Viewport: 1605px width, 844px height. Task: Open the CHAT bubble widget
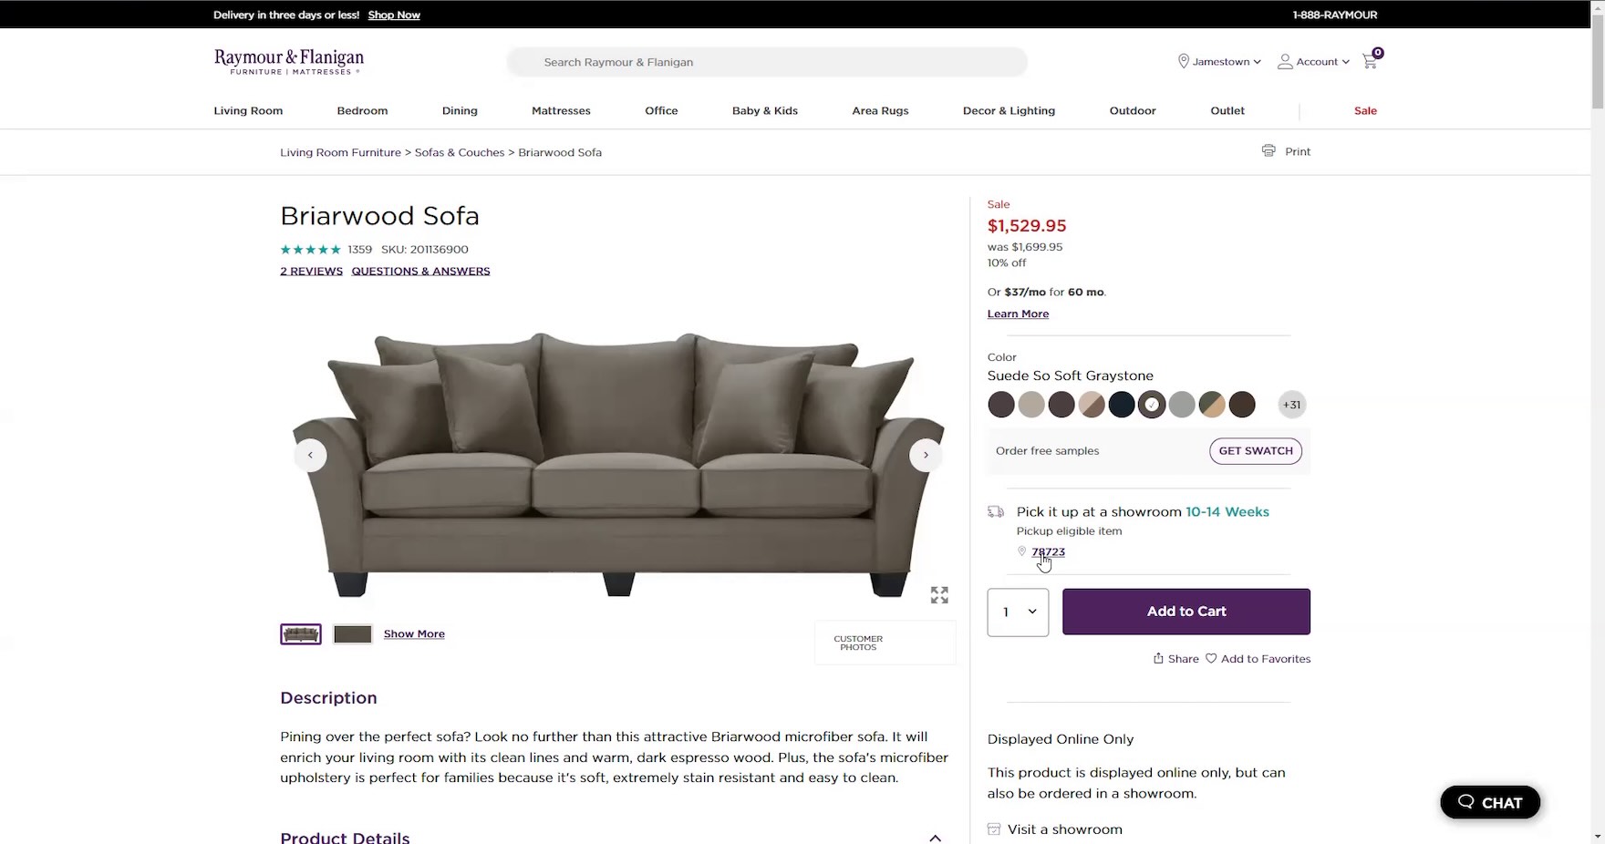(1489, 802)
